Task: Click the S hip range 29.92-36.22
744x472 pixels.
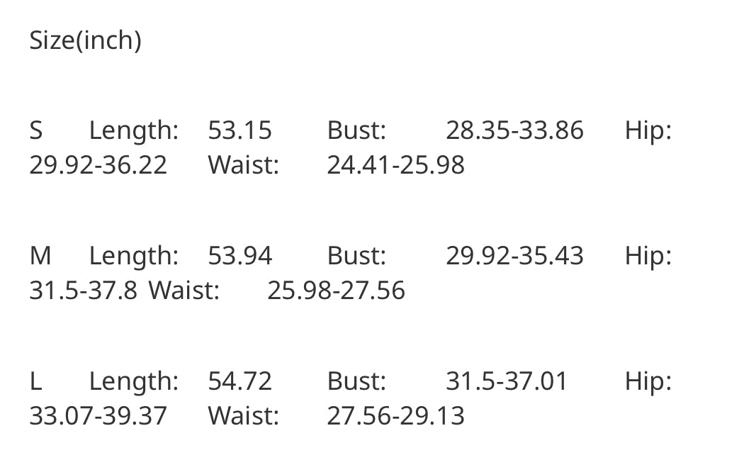Action: [98, 165]
